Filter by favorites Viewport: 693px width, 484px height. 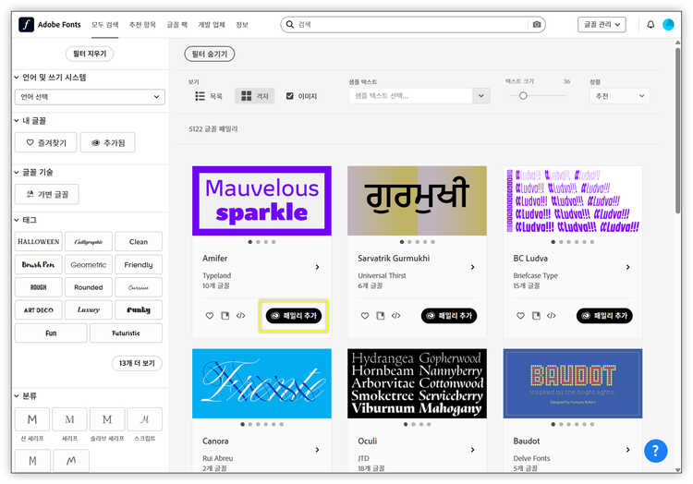click(x=45, y=142)
